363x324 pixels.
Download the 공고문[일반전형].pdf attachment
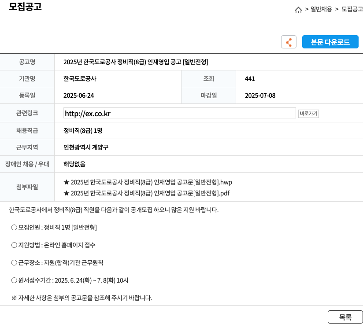pos(150,193)
